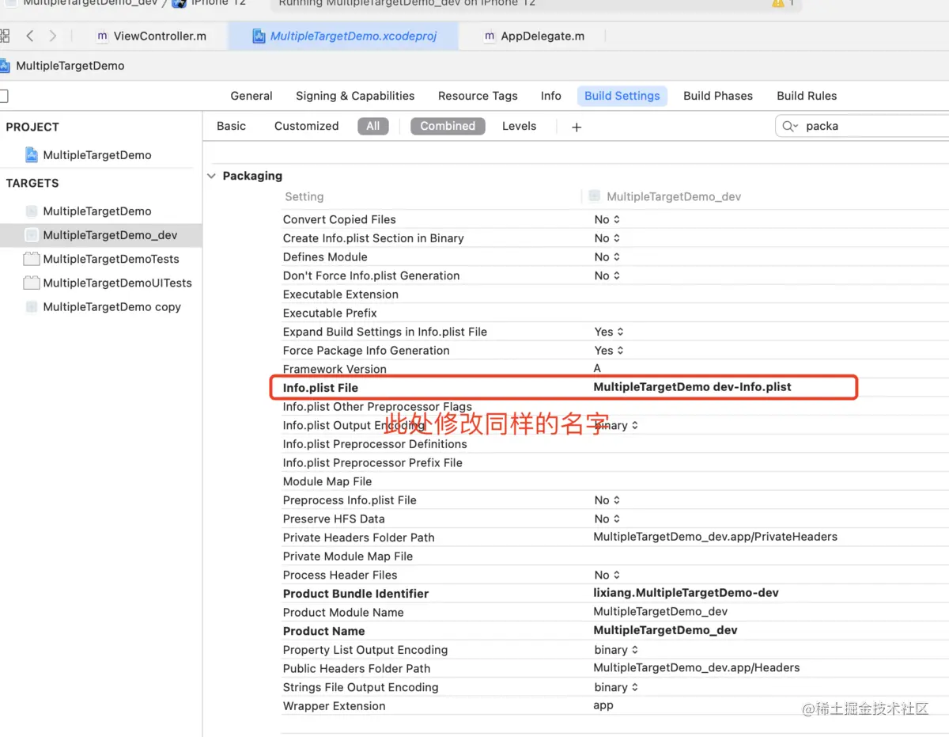Click the MultipleTargetDemo_dev target app icon

[32, 235]
